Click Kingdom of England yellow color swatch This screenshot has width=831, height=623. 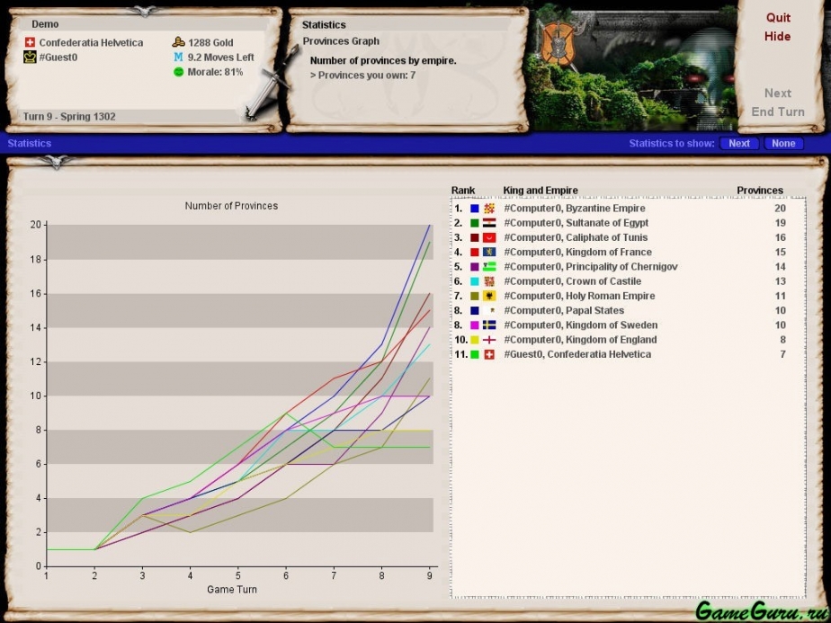click(x=474, y=340)
